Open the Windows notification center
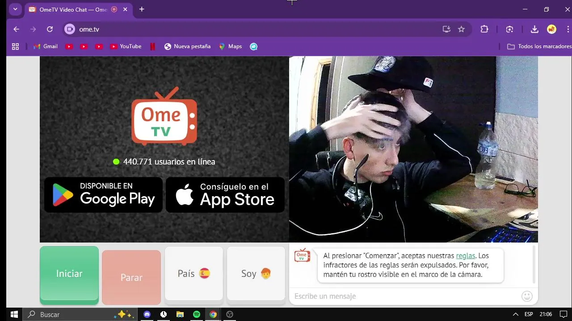 click(x=564, y=314)
